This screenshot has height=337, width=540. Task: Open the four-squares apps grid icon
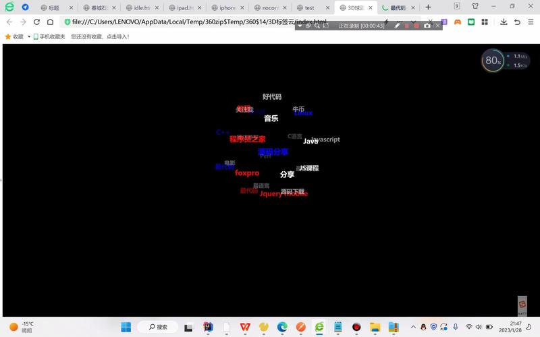485,22
